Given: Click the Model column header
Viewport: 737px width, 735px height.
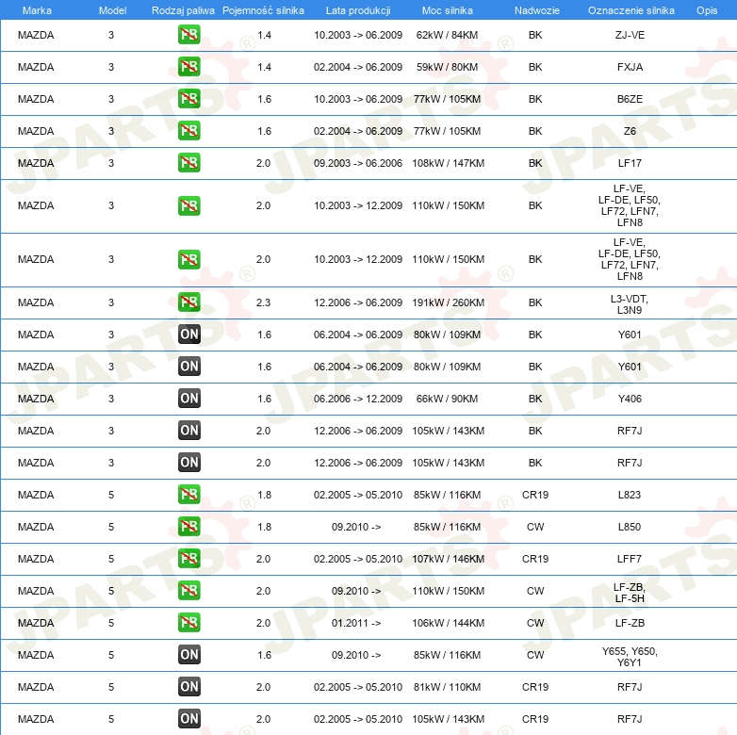Looking at the screenshot, I should click(x=112, y=10).
